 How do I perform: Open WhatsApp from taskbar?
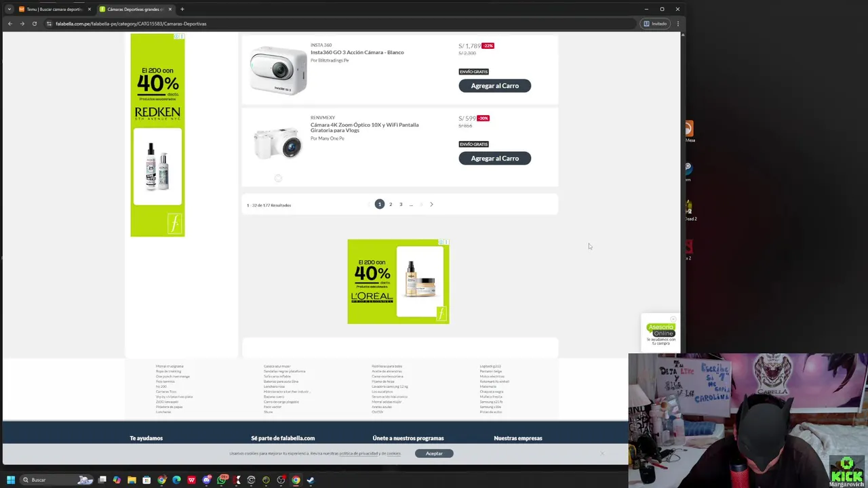point(222,480)
